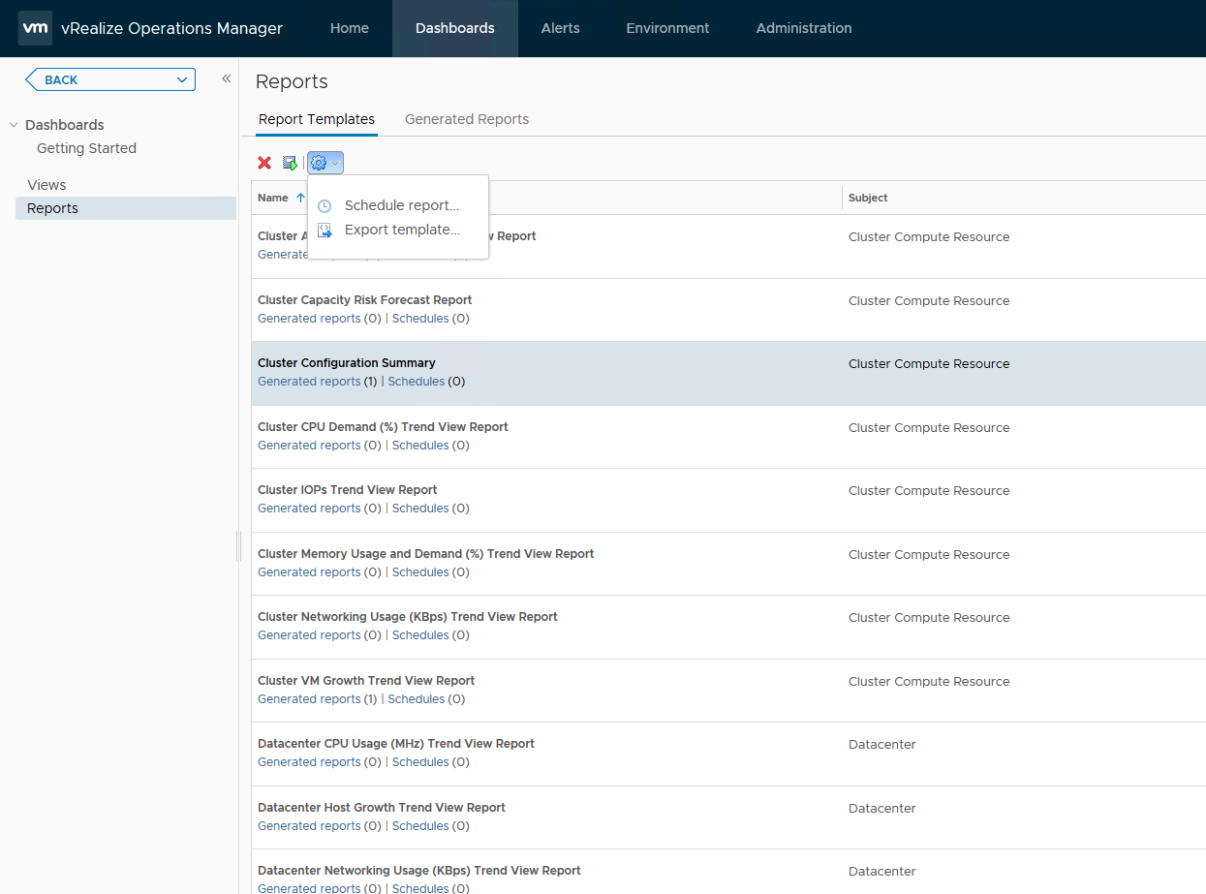Open Schedules for Cluster Memory Usage report
Image resolution: width=1206 pixels, height=894 pixels.
click(x=420, y=572)
